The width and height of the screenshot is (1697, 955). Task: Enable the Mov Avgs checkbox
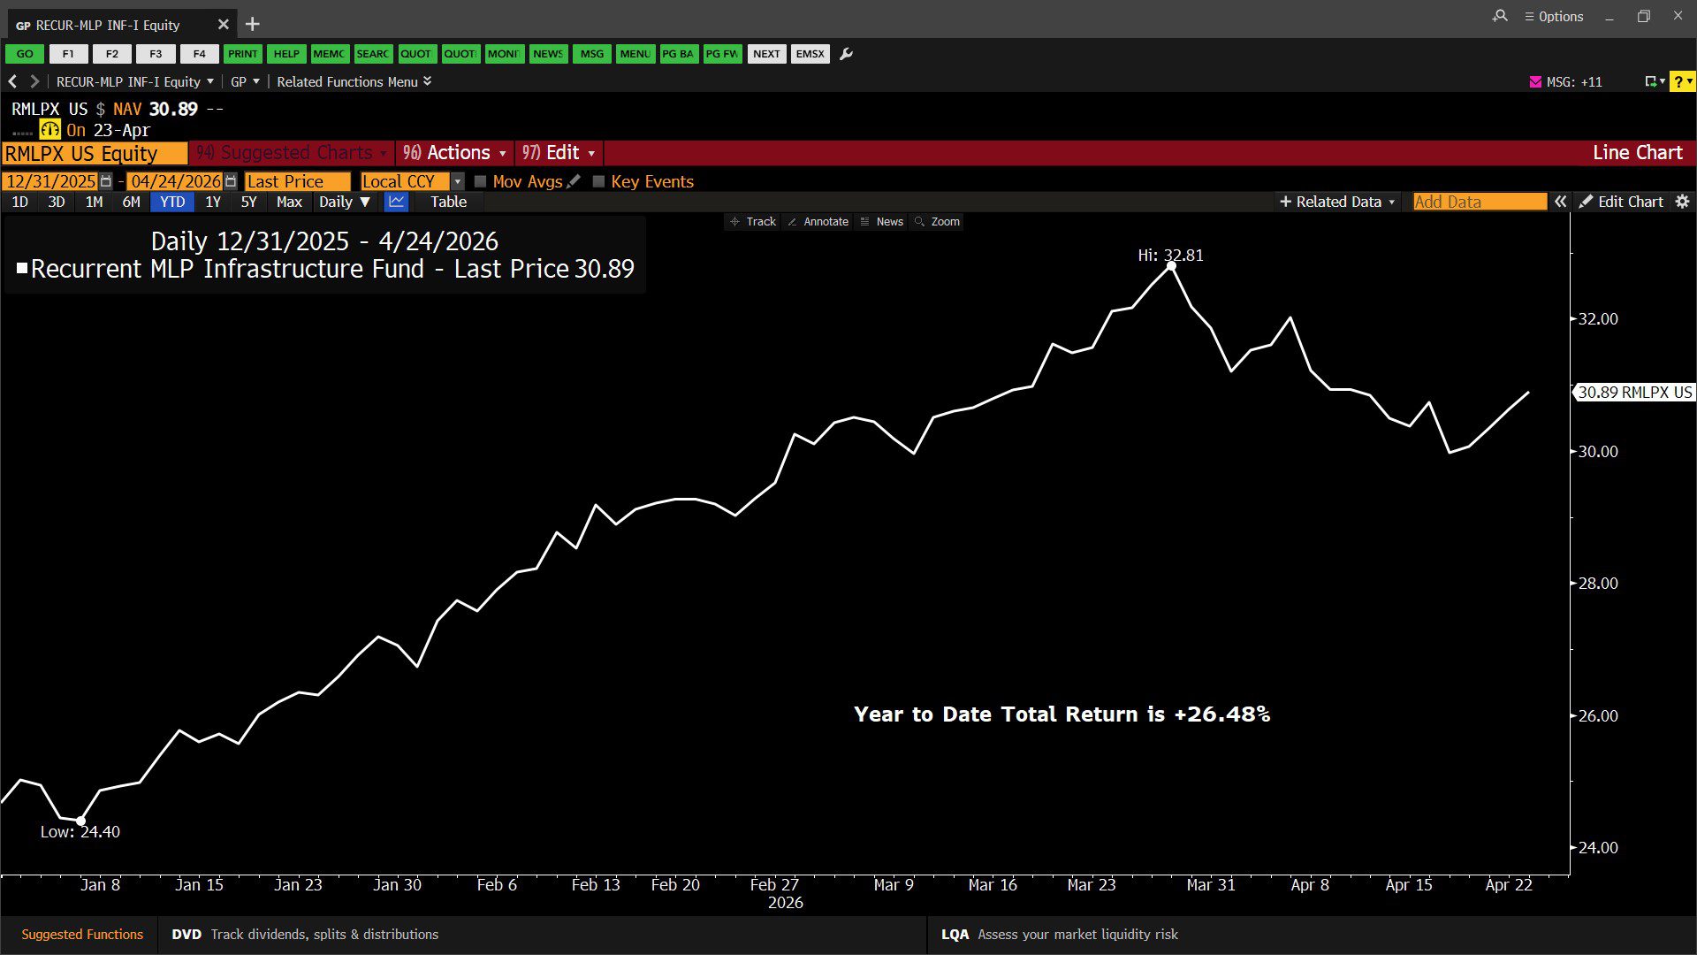[481, 181]
